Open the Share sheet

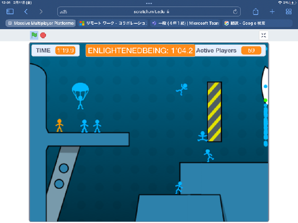click(x=256, y=12)
